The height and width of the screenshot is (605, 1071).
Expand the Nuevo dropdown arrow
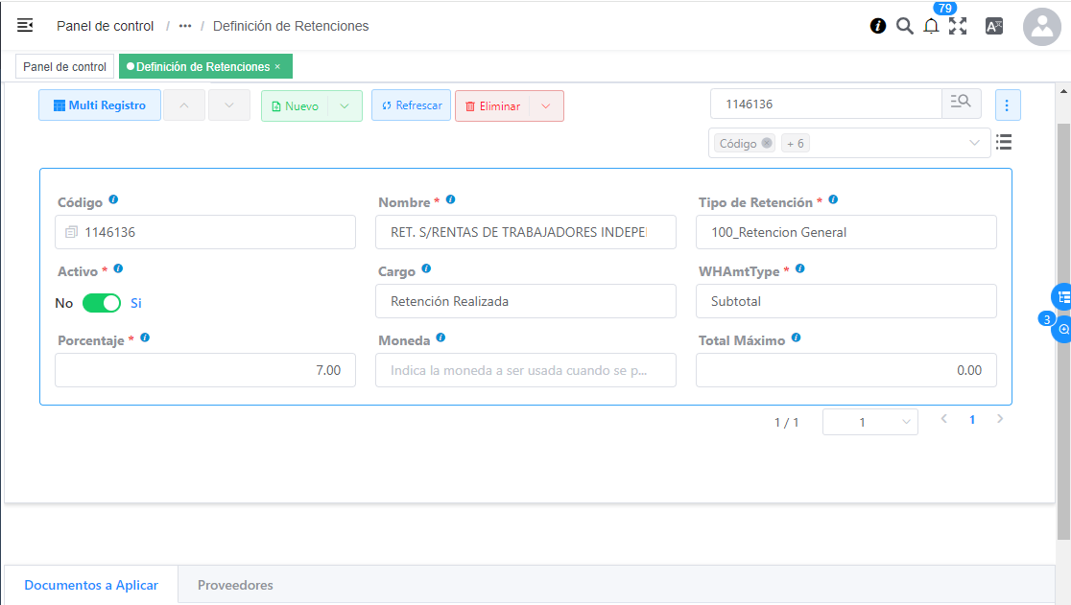coord(345,105)
